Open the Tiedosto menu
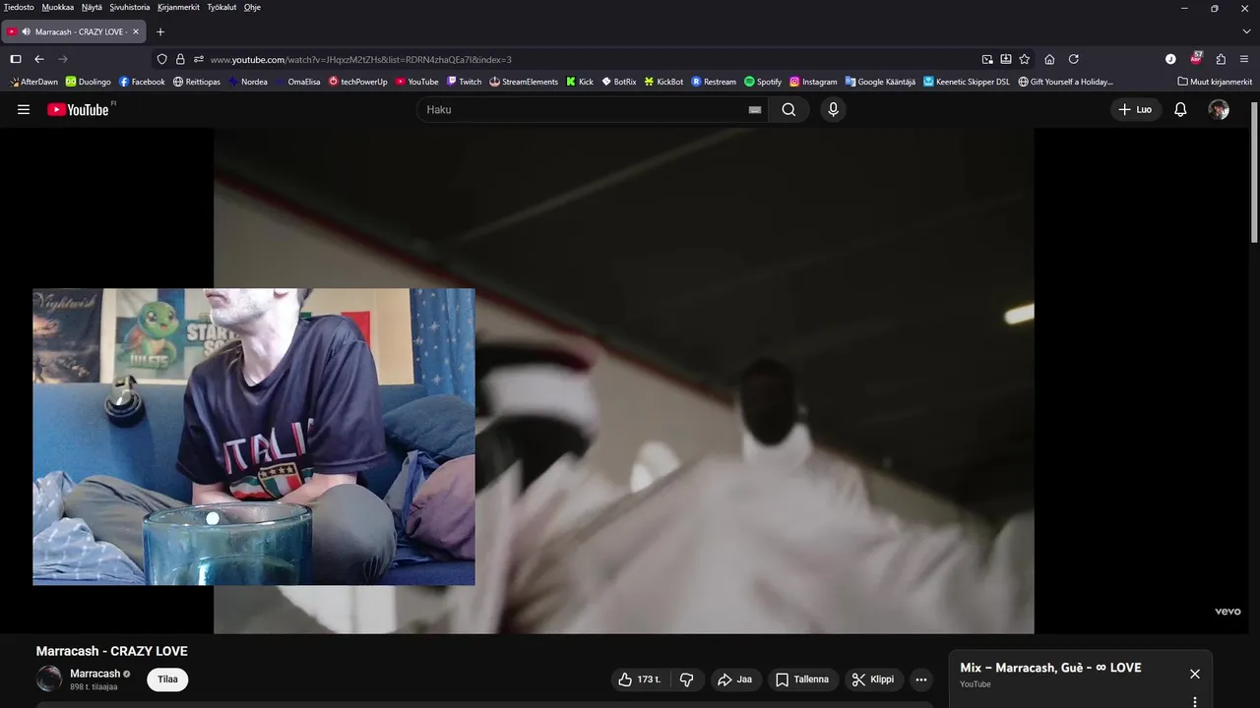 (x=19, y=7)
